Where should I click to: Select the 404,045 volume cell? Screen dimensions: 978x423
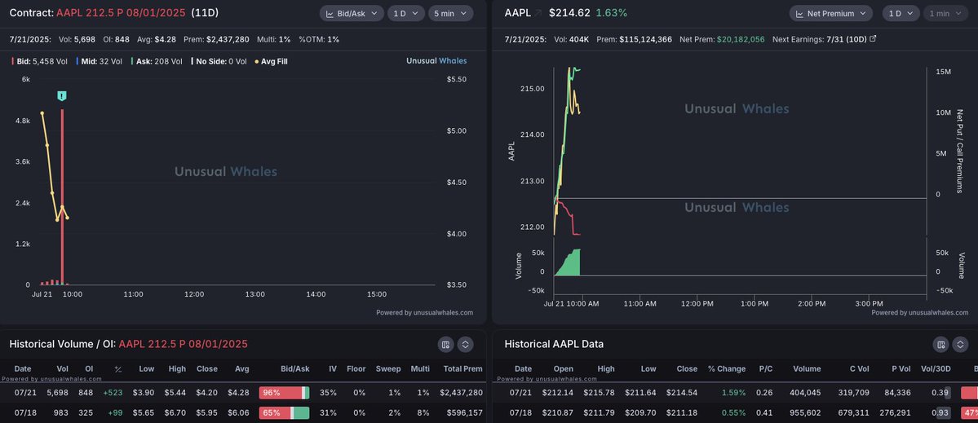806,393
